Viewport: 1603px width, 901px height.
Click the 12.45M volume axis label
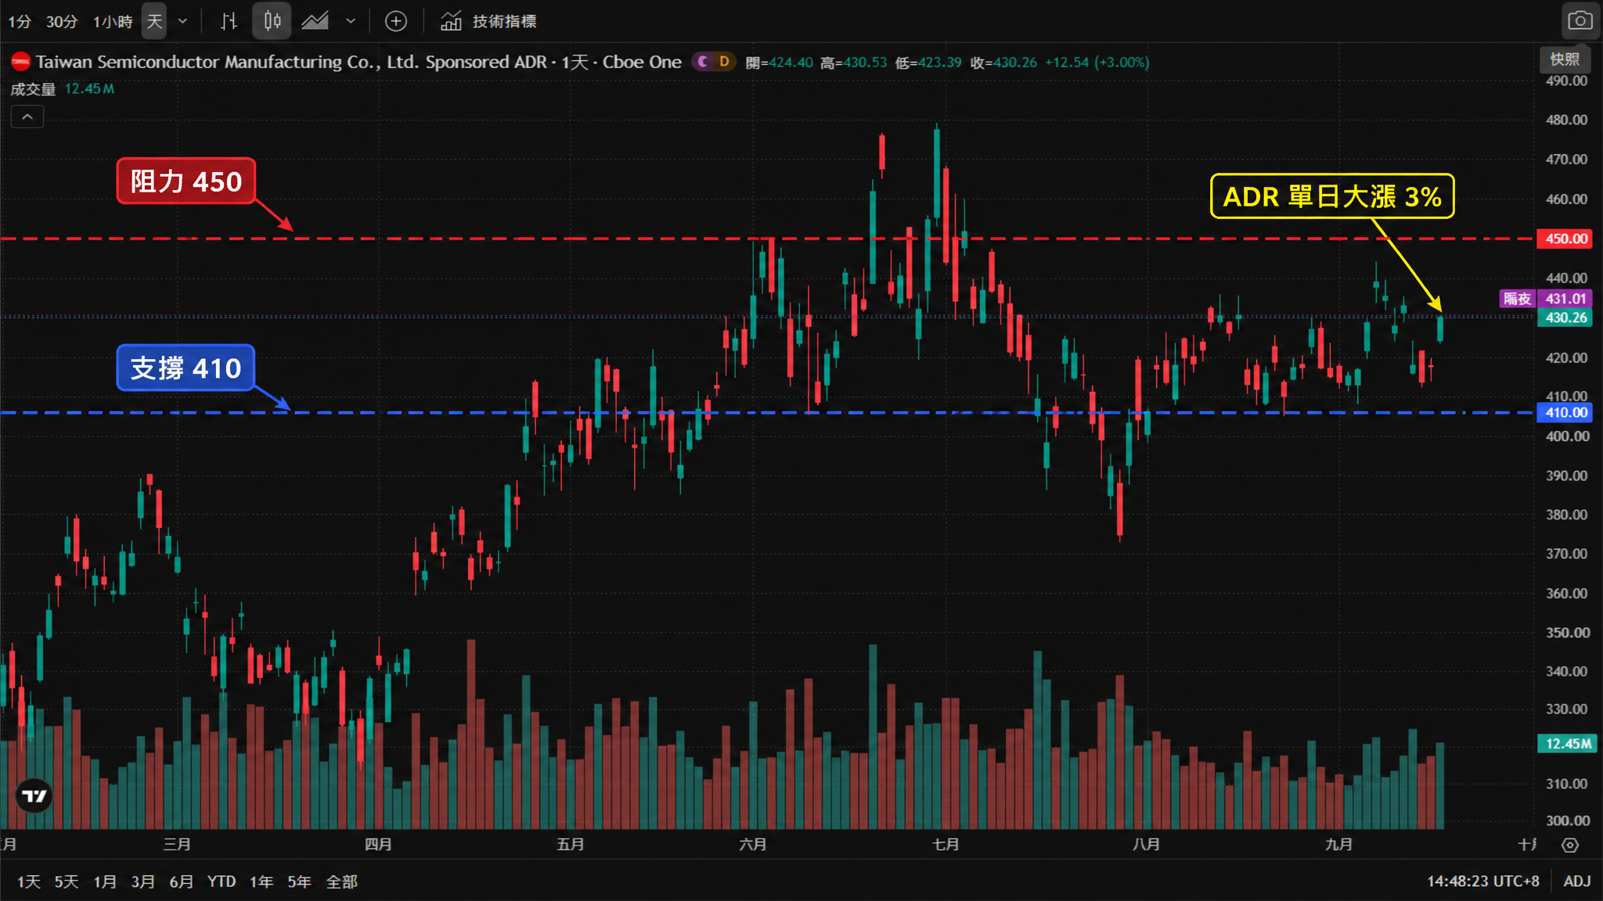[1565, 743]
